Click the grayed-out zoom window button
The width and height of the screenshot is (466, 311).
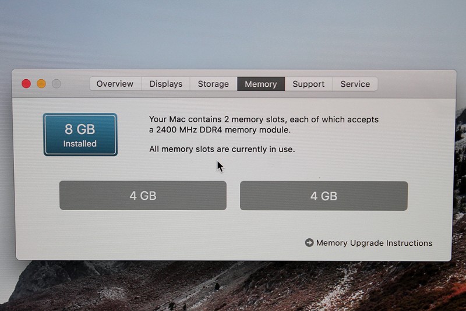(x=57, y=84)
